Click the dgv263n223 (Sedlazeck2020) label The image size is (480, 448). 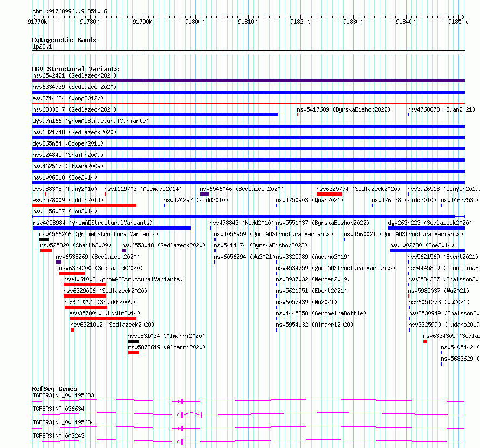[430, 223]
